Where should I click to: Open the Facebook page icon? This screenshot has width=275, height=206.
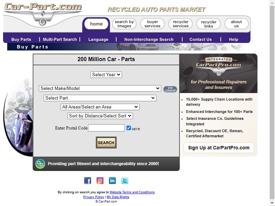(88, 181)
